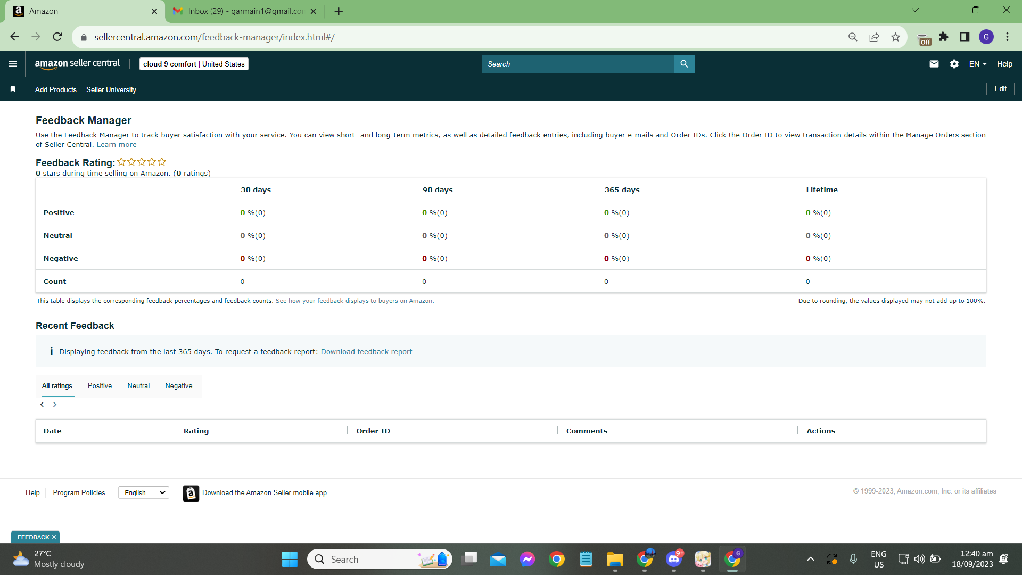This screenshot has width=1022, height=575.
Task: Bookmark this page with the star icon
Action: click(x=896, y=37)
